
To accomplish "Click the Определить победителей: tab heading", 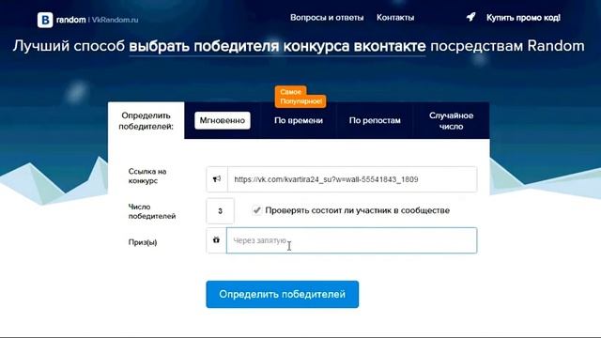I will (x=146, y=121).
